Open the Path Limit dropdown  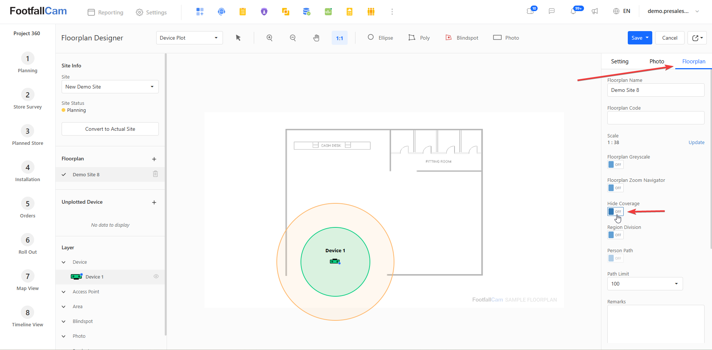(645, 284)
